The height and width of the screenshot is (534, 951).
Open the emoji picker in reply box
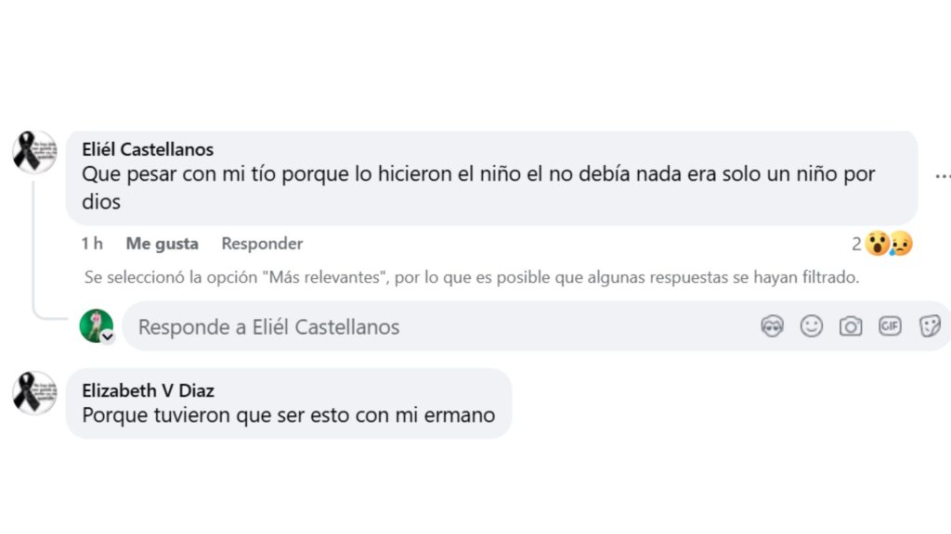coord(811,326)
